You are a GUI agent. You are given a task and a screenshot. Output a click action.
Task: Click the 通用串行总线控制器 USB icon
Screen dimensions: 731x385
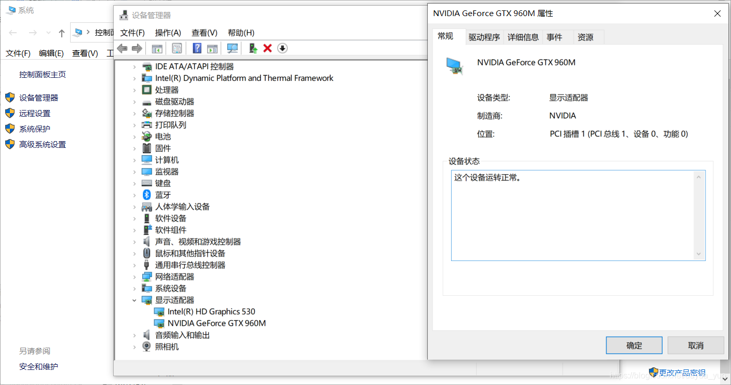[146, 265]
